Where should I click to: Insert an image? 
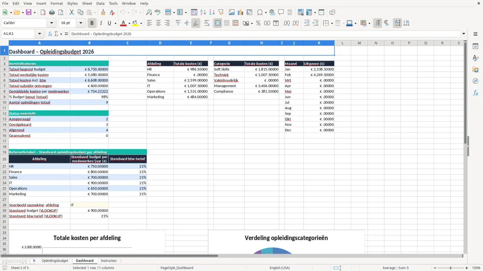click(x=232, y=12)
